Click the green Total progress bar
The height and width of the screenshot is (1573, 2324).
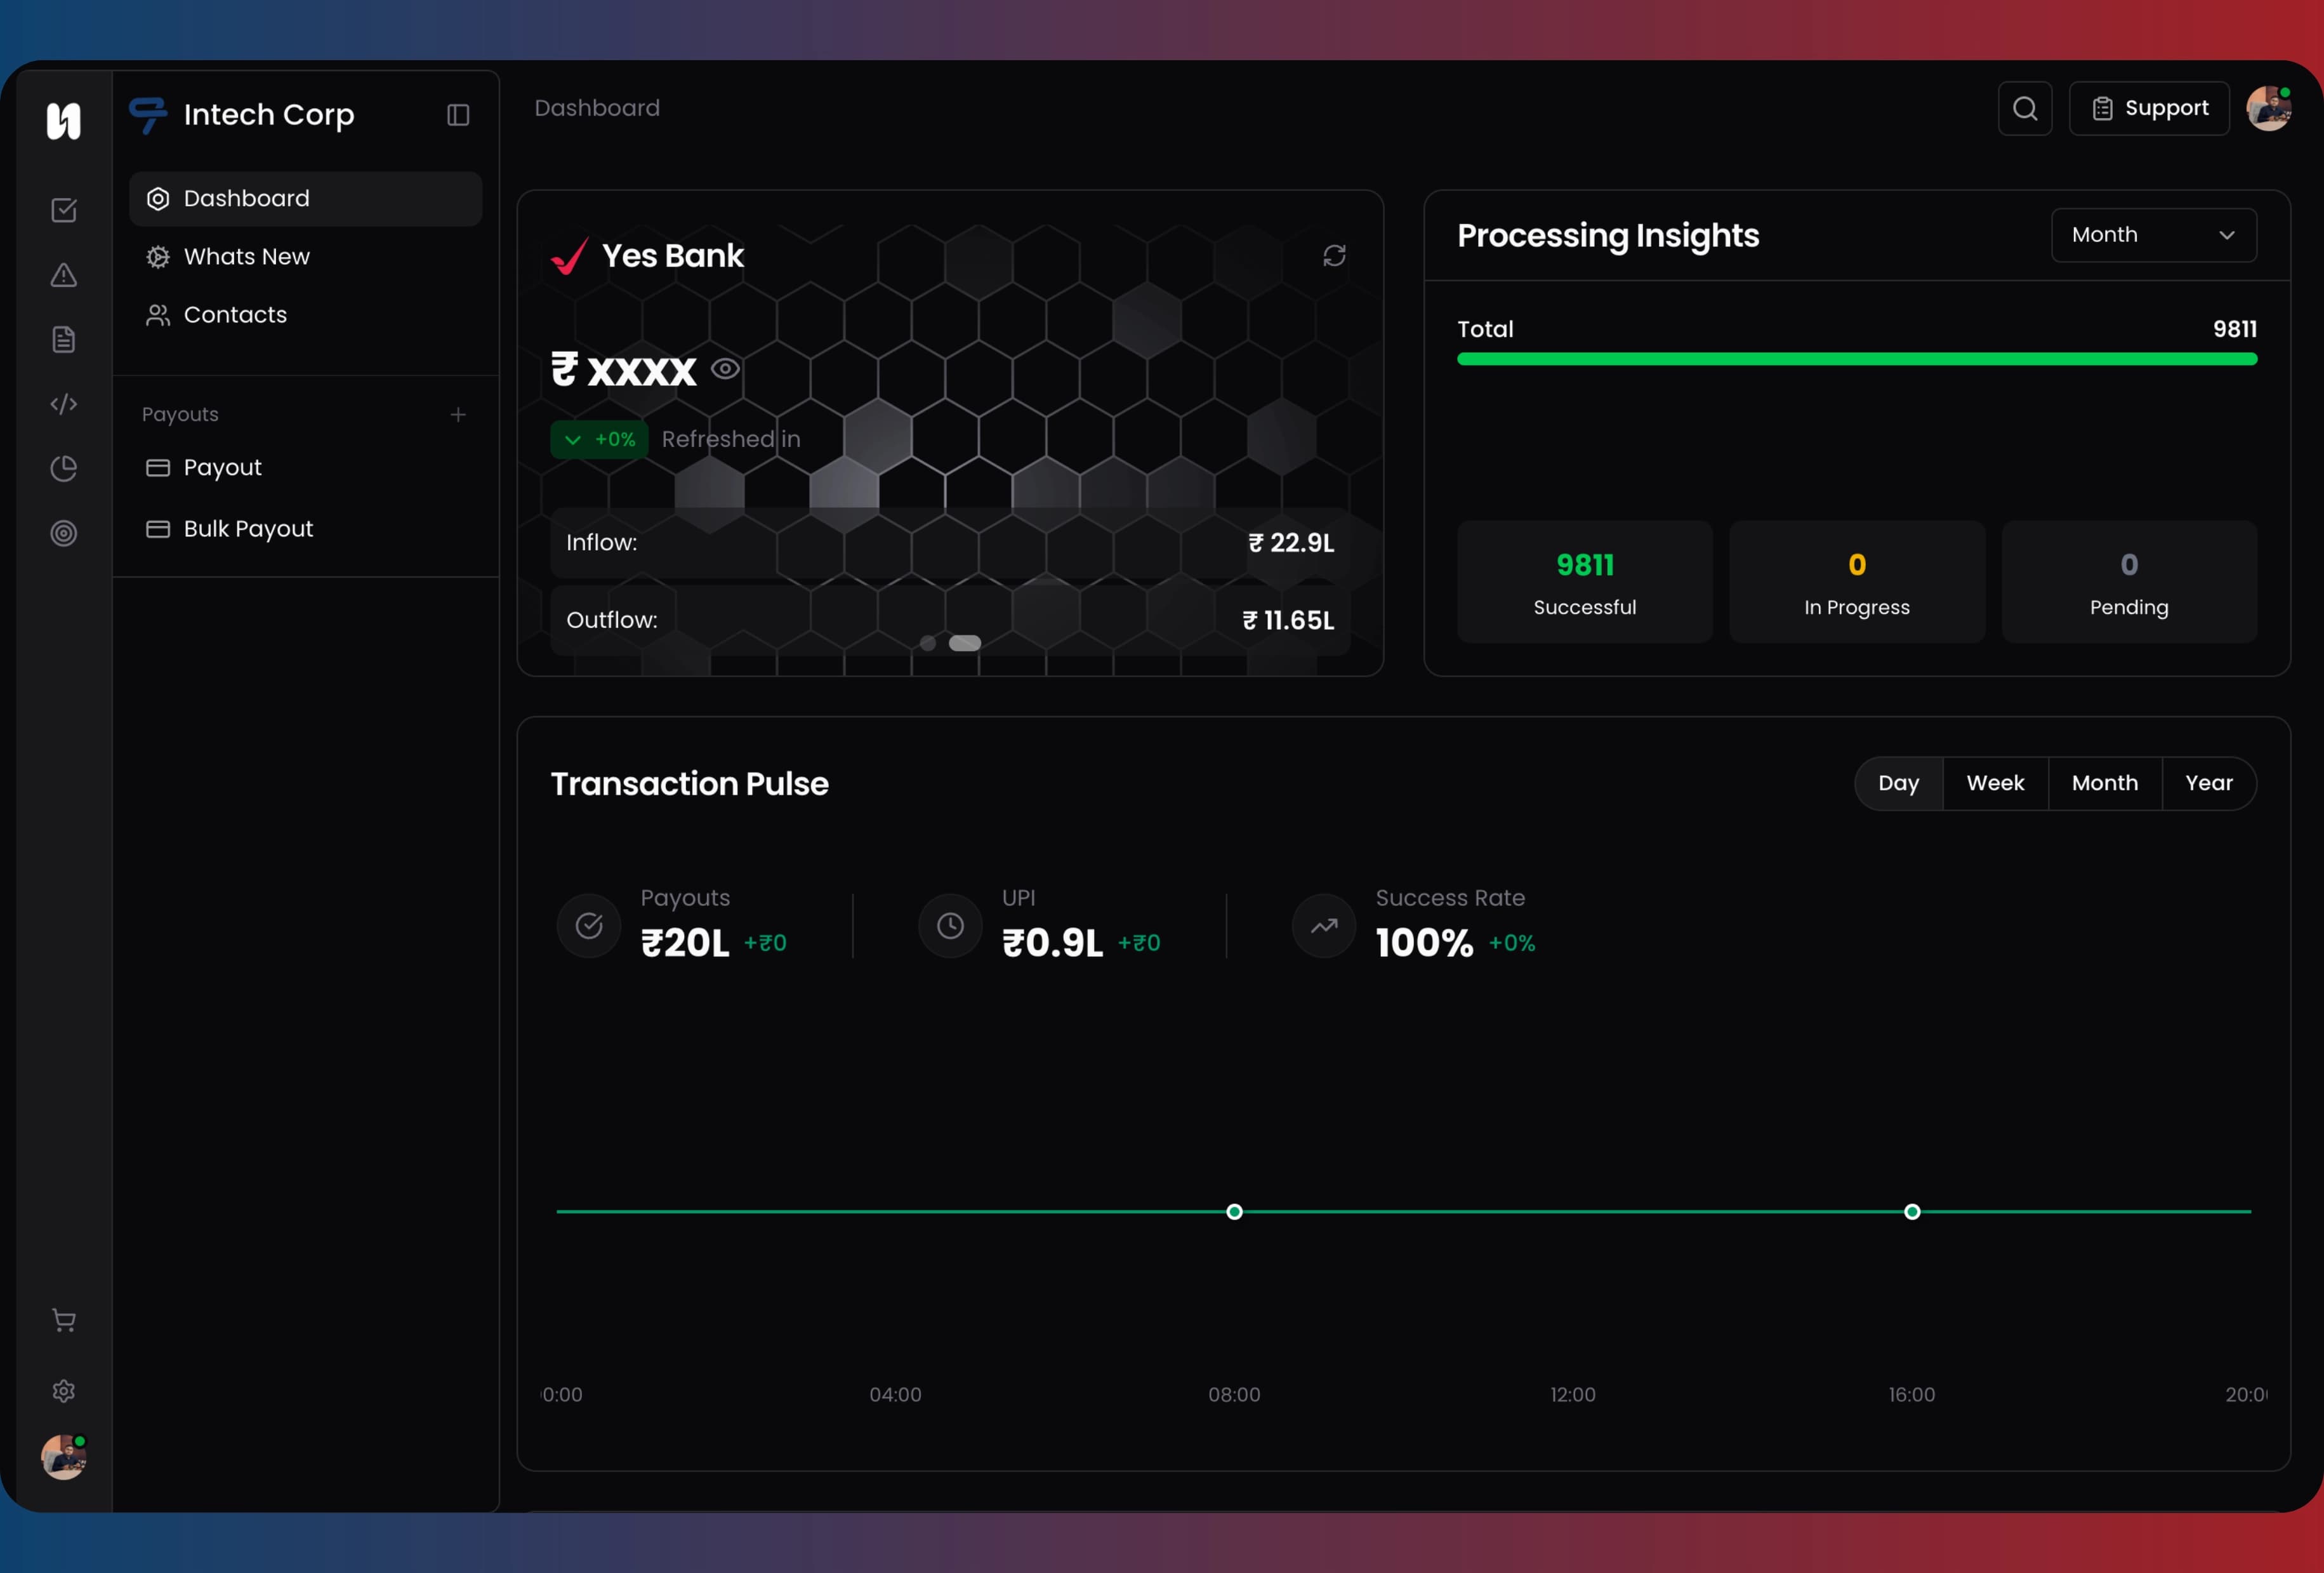pyautogui.click(x=1856, y=360)
